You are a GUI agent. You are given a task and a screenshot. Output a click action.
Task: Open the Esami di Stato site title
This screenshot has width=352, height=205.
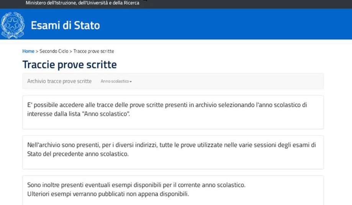coord(65,25)
